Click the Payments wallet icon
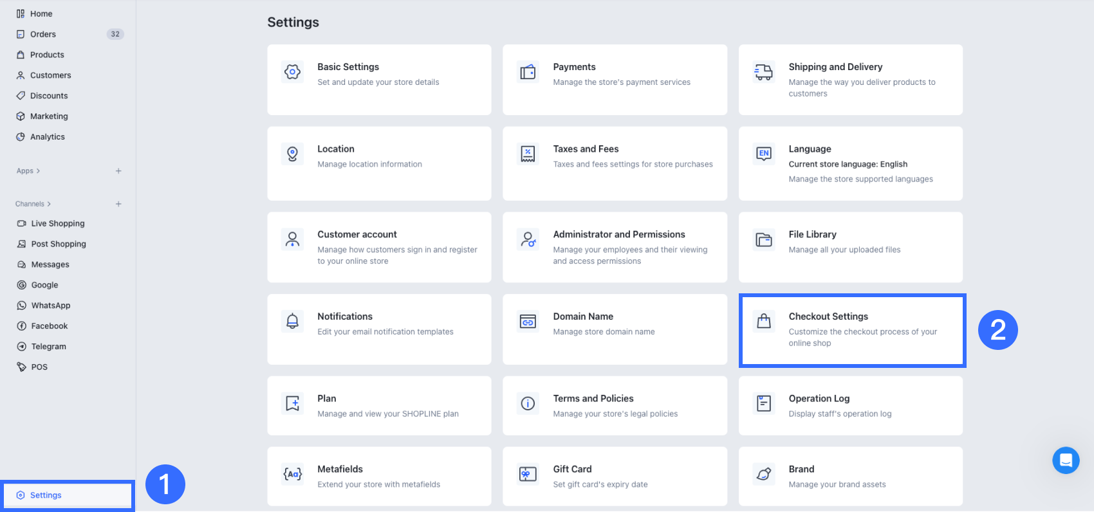1094x512 pixels. (x=528, y=72)
